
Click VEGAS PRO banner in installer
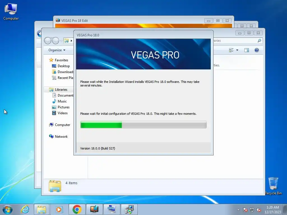tap(143, 54)
